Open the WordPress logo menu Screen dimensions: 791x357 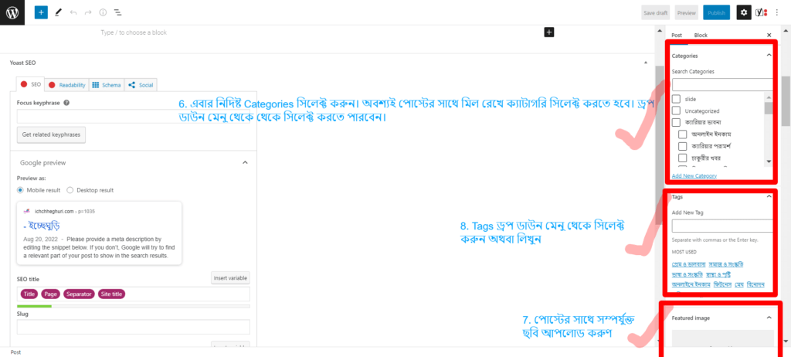(12, 12)
